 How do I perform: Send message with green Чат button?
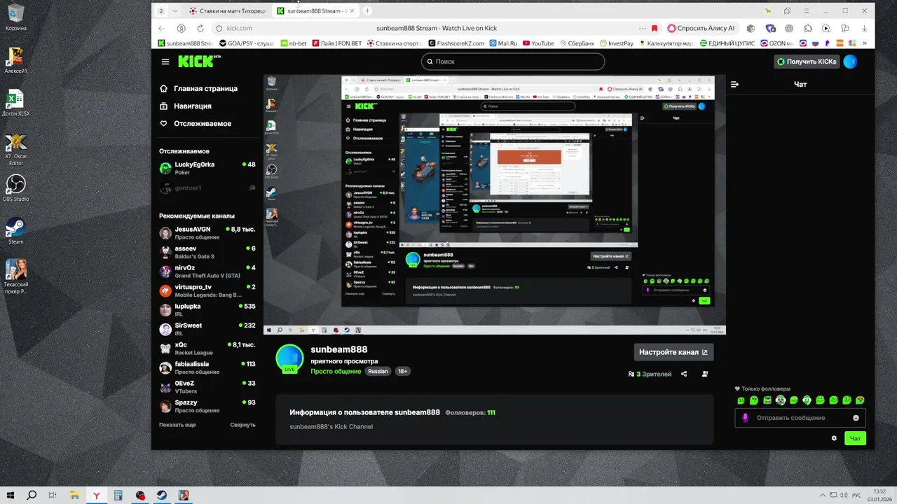pyautogui.click(x=855, y=438)
